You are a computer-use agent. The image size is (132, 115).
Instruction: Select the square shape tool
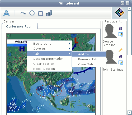point(40,13)
